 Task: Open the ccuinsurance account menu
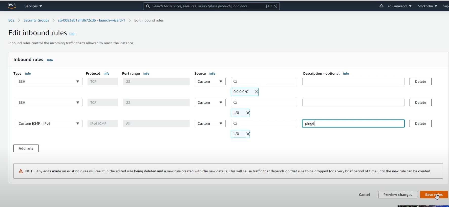click(x=400, y=6)
